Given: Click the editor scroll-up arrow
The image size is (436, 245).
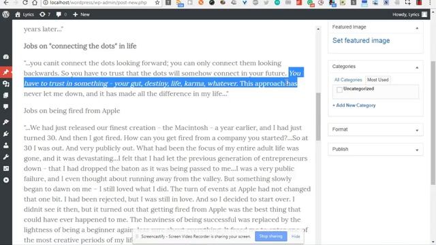Looking at the screenshot, I should (318, 29).
